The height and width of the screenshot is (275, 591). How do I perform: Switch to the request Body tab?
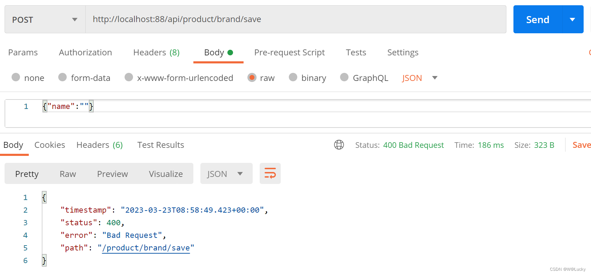pos(218,53)
